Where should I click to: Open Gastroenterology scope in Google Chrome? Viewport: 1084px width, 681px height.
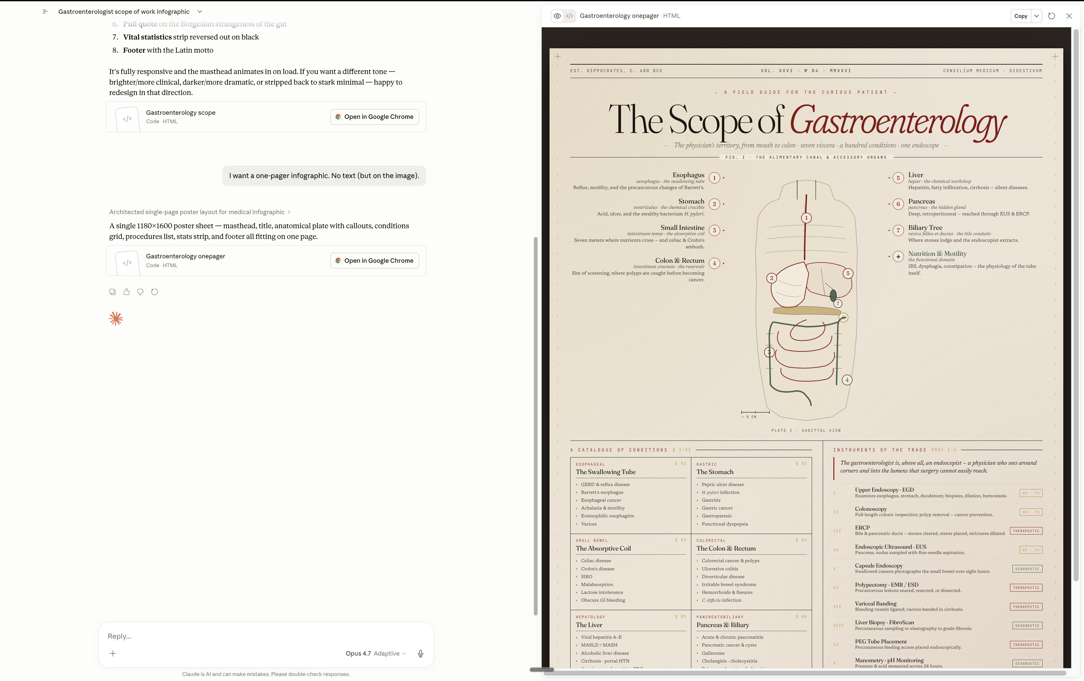pos(374,117)
